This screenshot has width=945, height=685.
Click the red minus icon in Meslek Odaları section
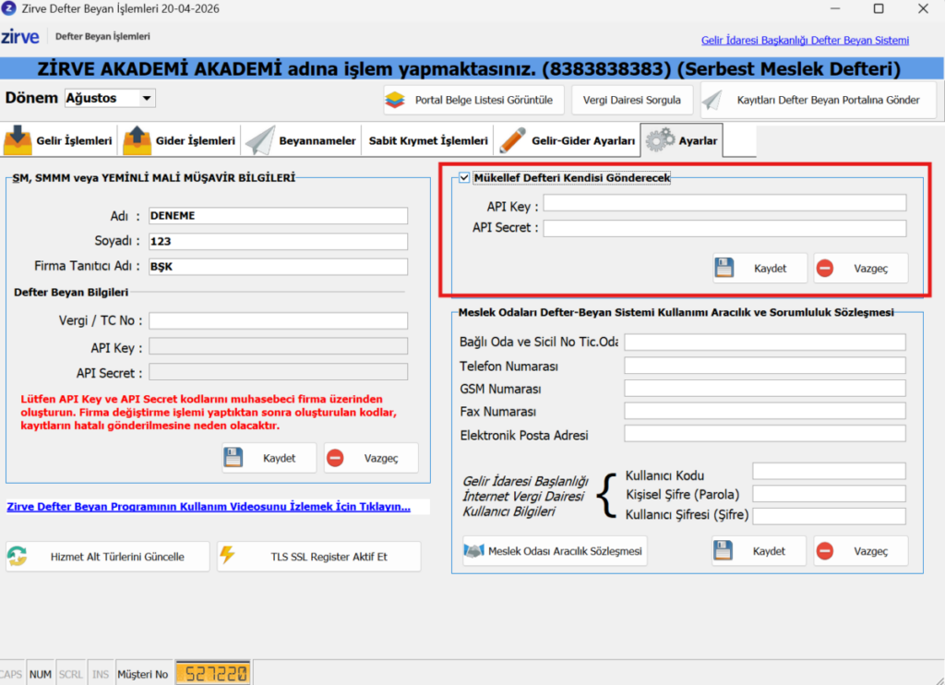(824, 551)
